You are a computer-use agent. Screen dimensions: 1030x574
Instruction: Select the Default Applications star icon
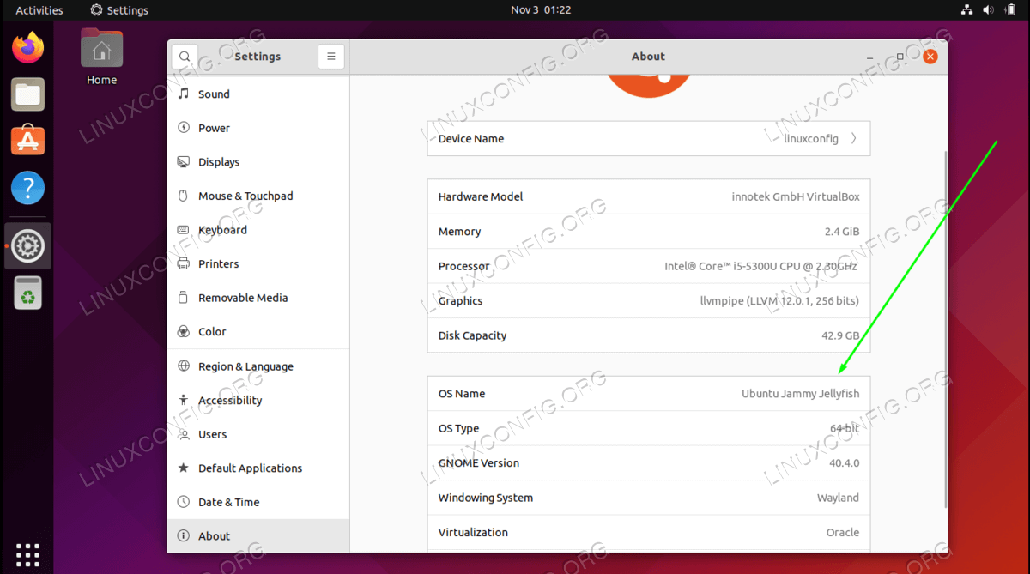(x=183, y=468)
